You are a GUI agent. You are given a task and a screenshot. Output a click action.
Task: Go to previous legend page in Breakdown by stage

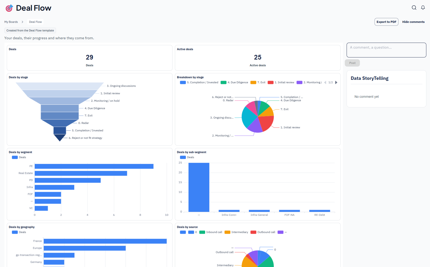coord(325,82)
